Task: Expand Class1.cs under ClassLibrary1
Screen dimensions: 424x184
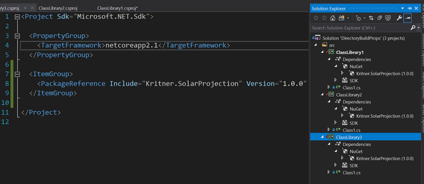Action: pos(329,87)
